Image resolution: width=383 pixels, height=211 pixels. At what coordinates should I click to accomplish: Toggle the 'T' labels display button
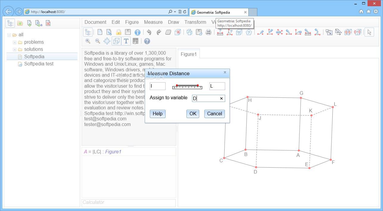pos(126,41)
